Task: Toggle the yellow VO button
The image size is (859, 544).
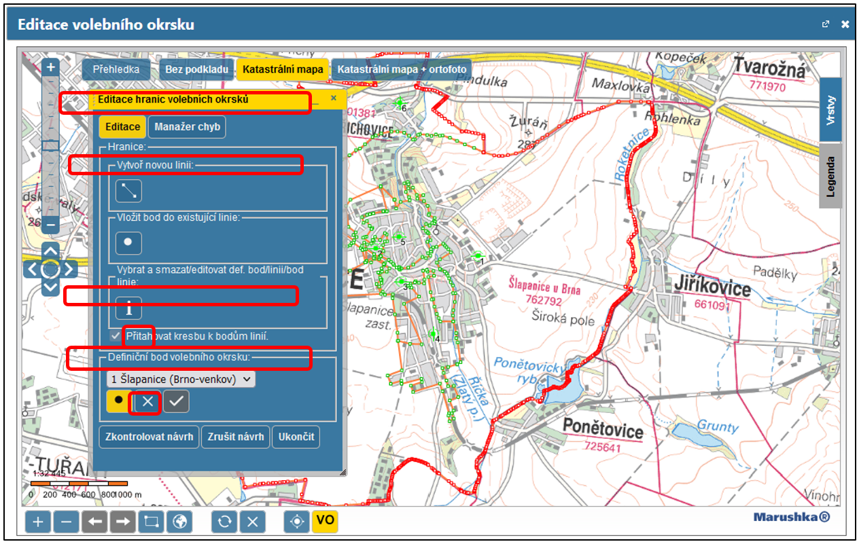Action: pos(325,521)
